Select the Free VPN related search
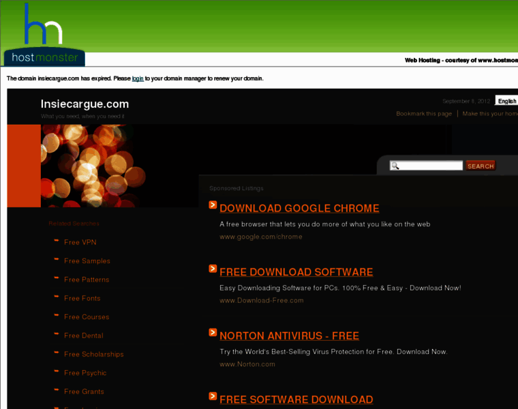 [80, 242]
